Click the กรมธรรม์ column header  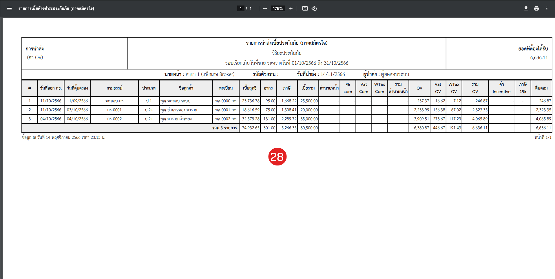point(114,88)
